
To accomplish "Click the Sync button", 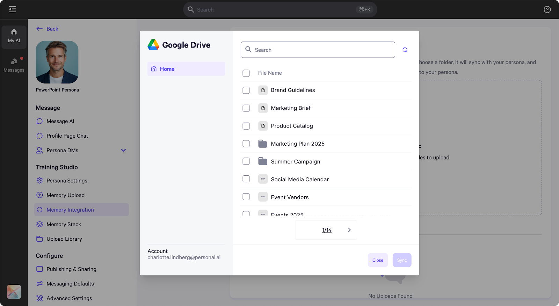I will [402, 260].
